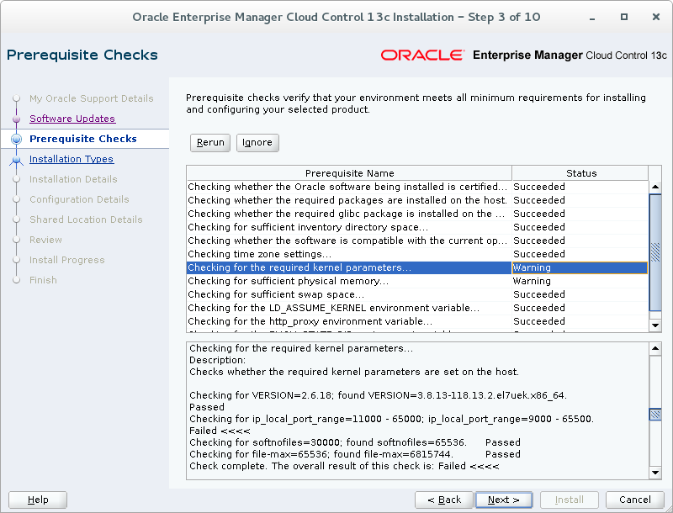
Task: Select the sufficient physical memory row
Action: coord(417,281)
